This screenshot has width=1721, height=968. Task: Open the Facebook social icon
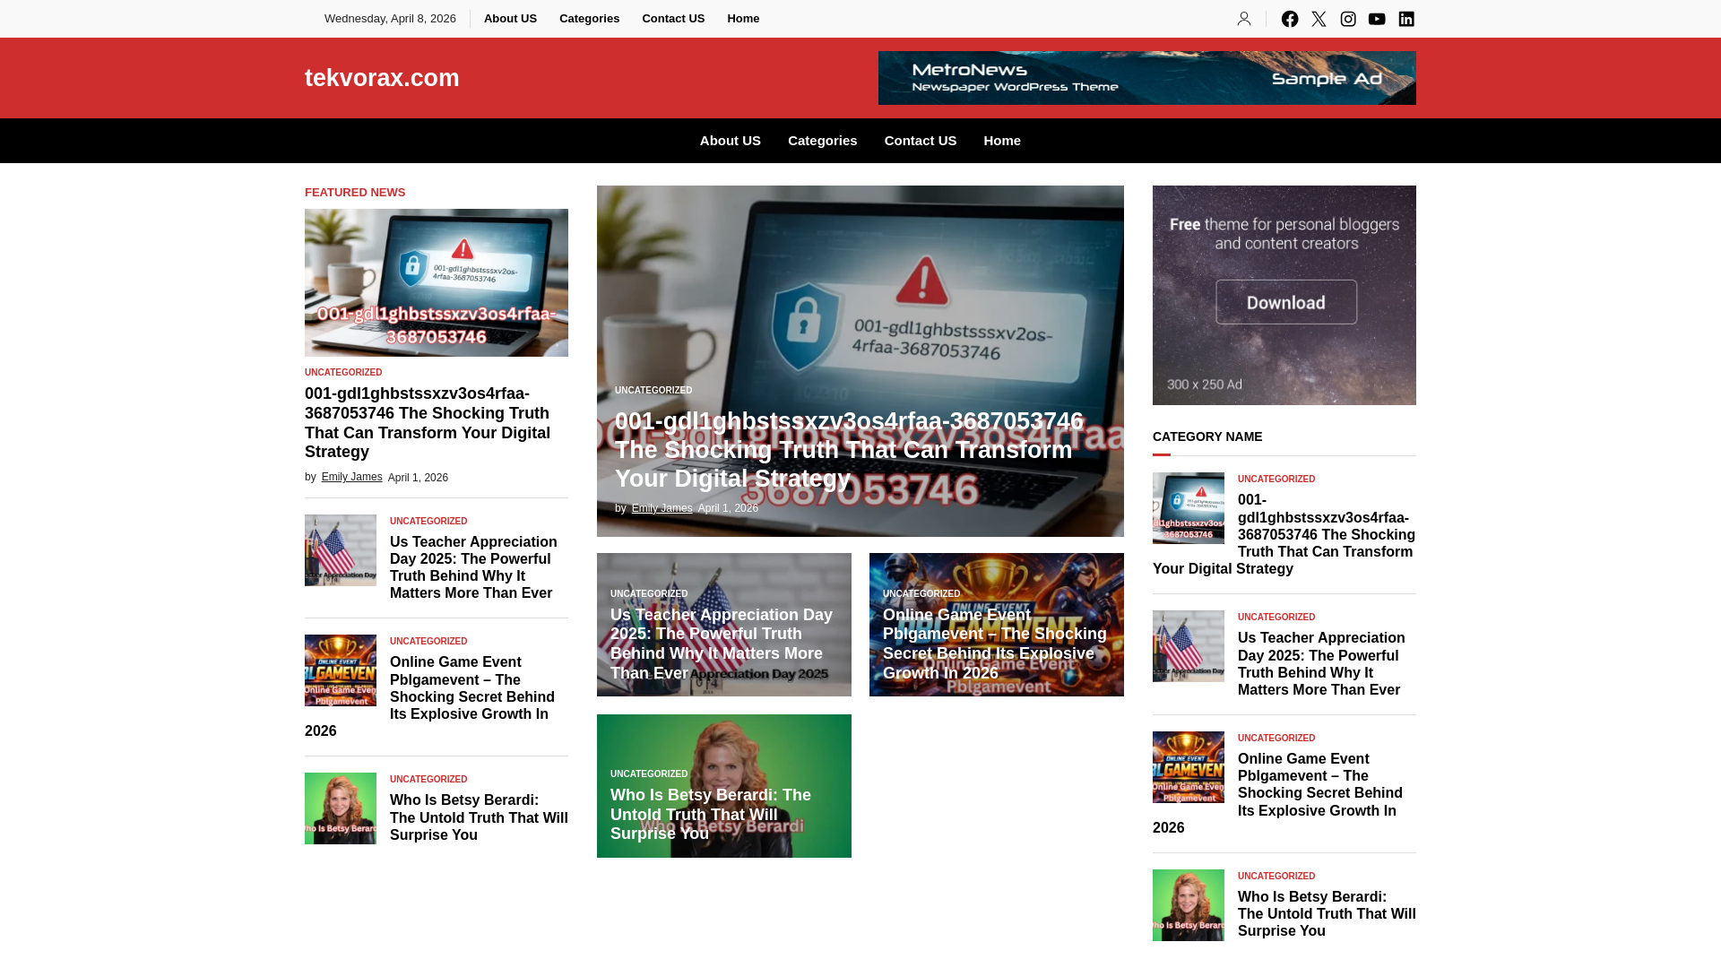pyautogui.click(x=1290, y=19)
